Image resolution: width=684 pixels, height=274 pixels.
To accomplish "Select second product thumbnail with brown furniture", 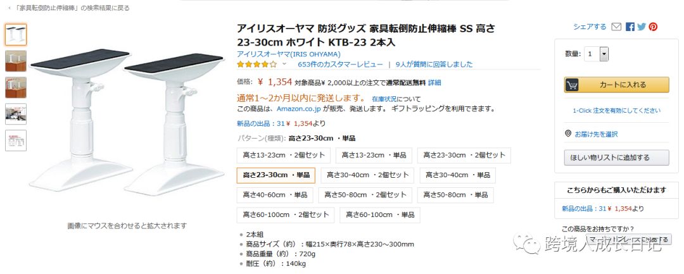I will [16, 61].
